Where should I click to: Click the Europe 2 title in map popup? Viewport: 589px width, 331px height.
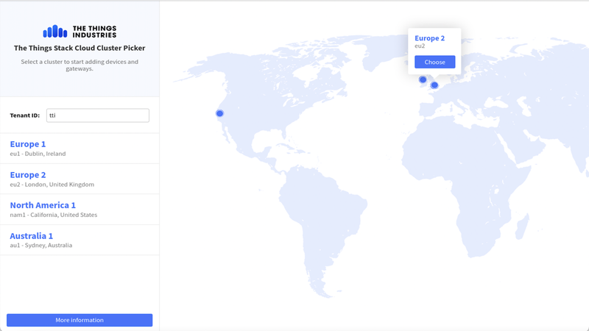click(x=429, y=38)
